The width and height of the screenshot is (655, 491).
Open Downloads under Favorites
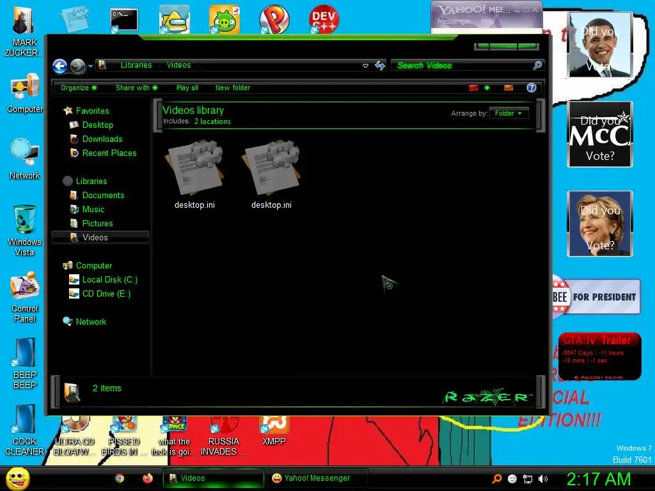102,139
